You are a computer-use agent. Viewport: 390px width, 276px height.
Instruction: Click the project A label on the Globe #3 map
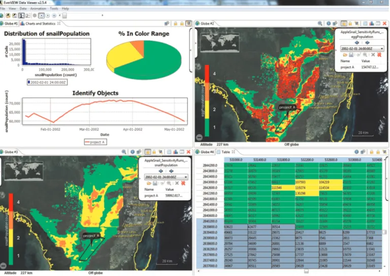(x=91, y=236)
